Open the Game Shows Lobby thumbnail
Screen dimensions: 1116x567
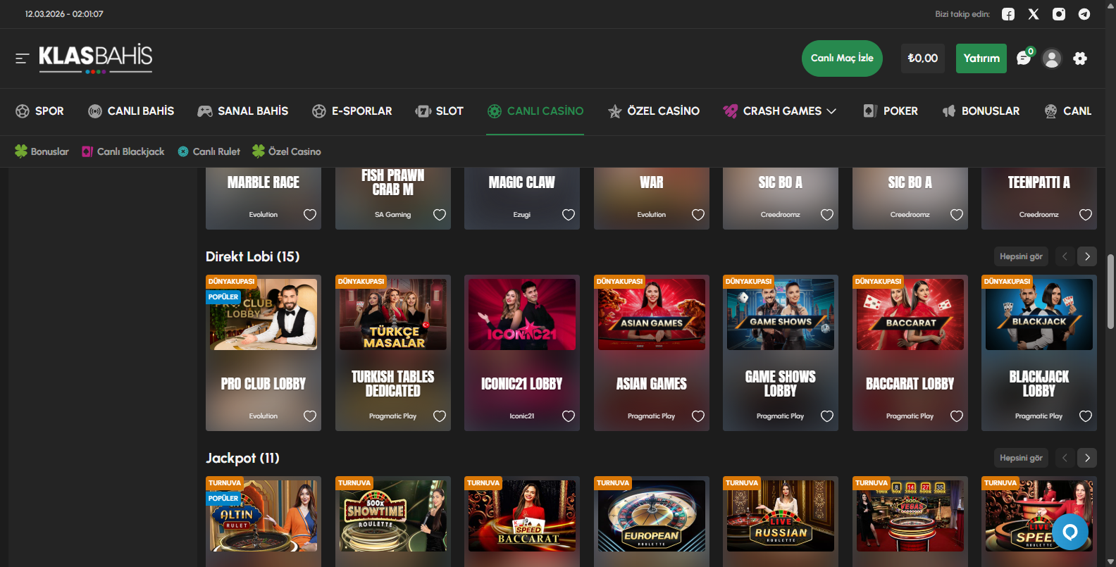tap(781, 315)
